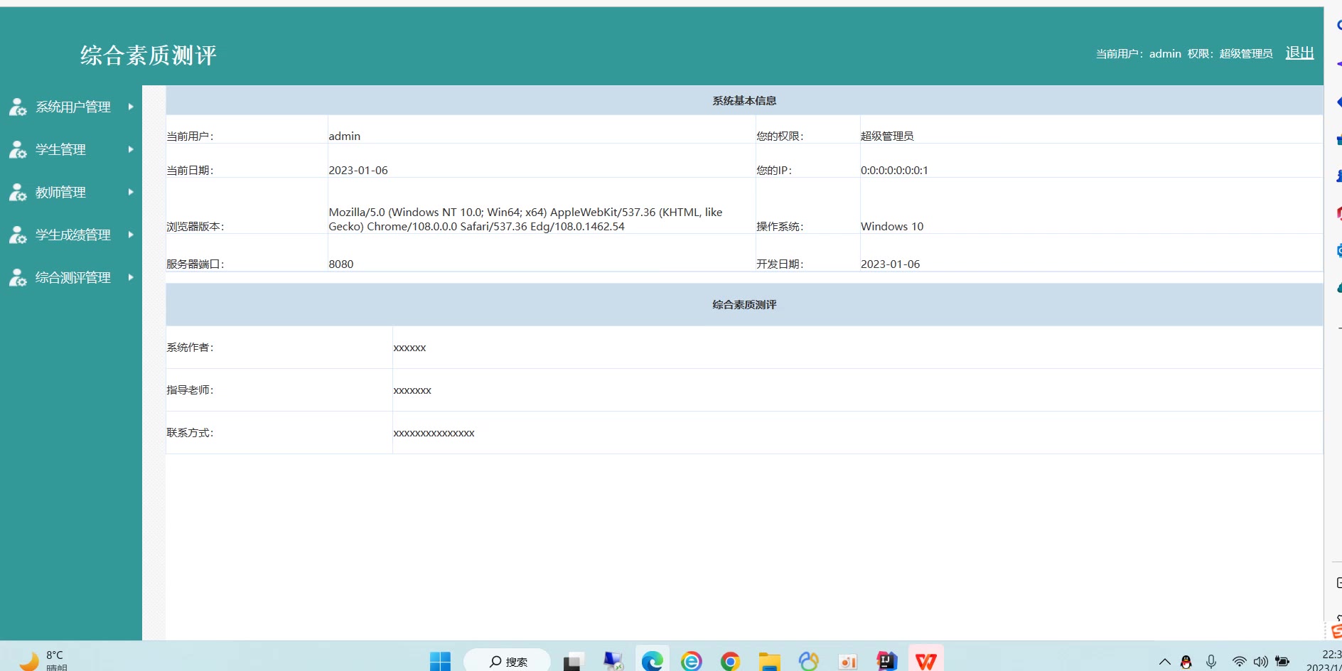Expand the 学生成绩管理 submenu arrow
Screen dimensions: 1342x671
tap(131, 235)
